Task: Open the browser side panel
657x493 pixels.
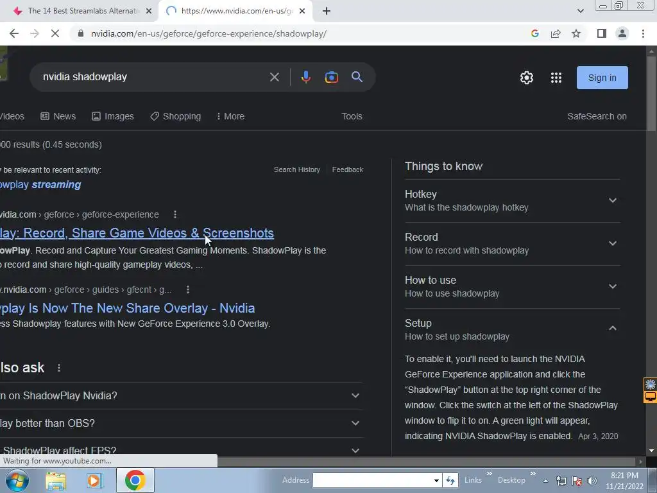Action: 602,33
